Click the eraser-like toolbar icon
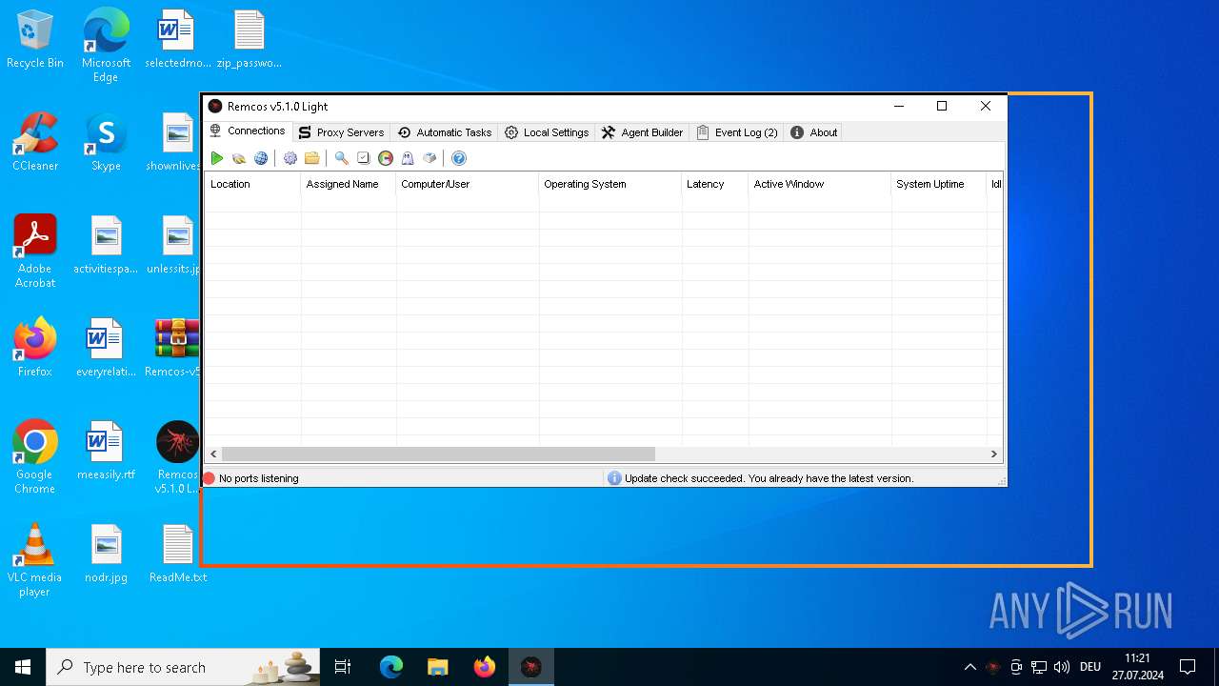The width and height of the screenshot is (1219, 686). tap(430, 158)
